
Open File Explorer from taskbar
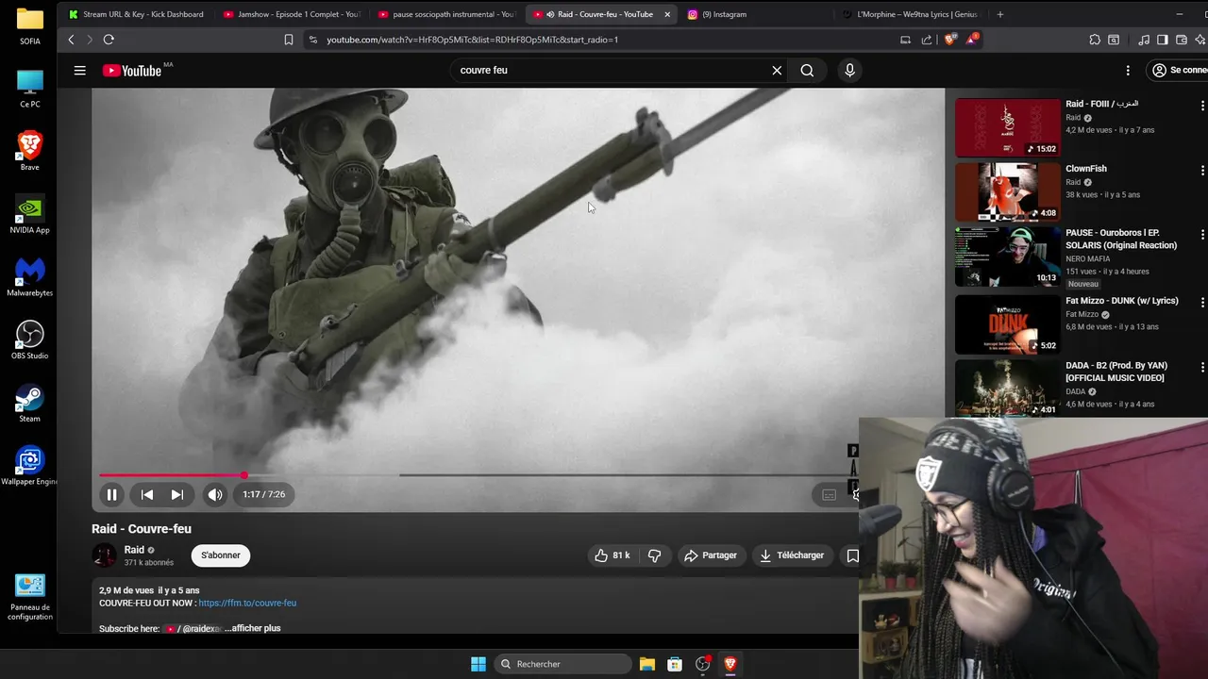(x=647, y=664)
